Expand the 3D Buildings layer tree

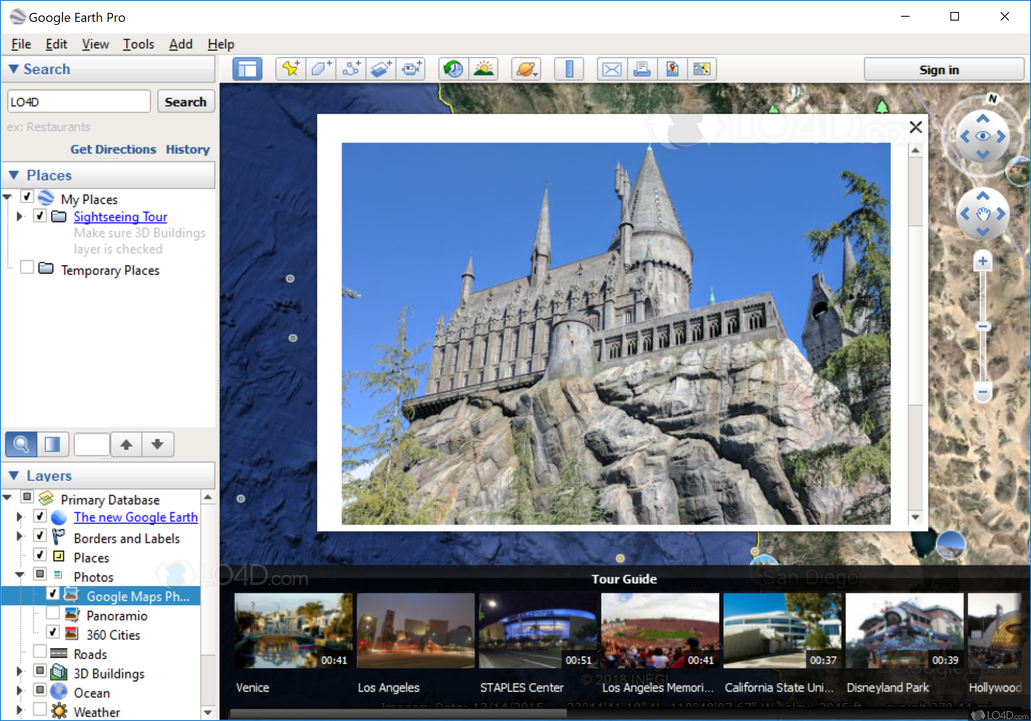pyautogui.click(x=19, y=672)
